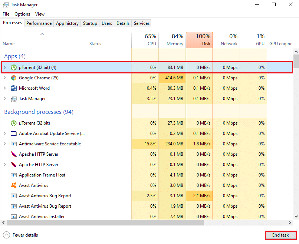
Task: Click the Task Manager process icon
Action: point(14,99)
